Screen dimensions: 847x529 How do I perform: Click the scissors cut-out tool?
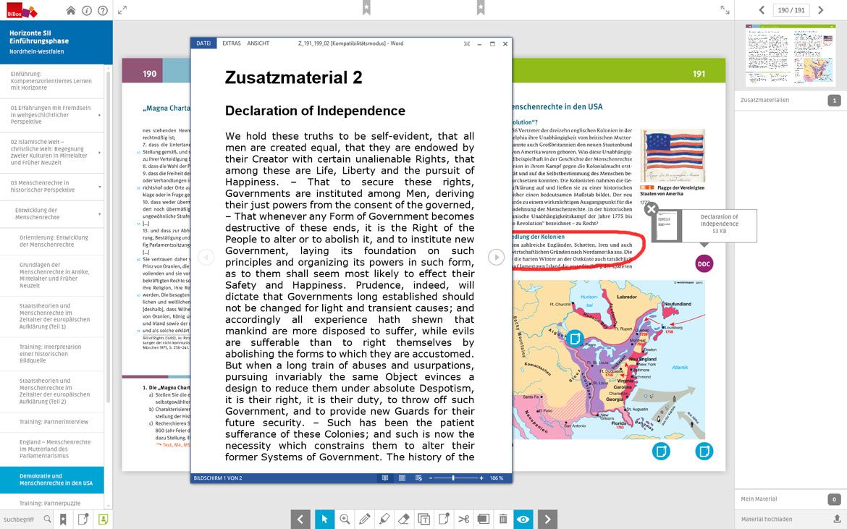(464, 519)
